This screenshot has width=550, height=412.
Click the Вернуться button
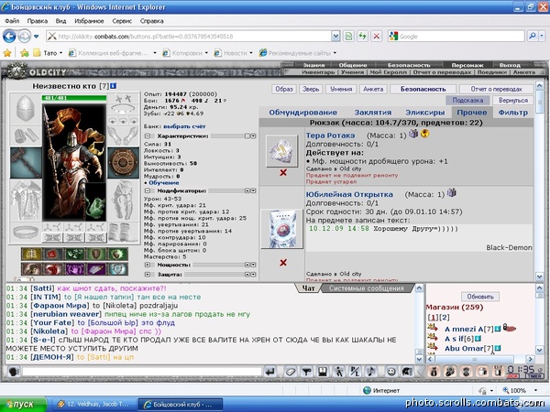512,100
